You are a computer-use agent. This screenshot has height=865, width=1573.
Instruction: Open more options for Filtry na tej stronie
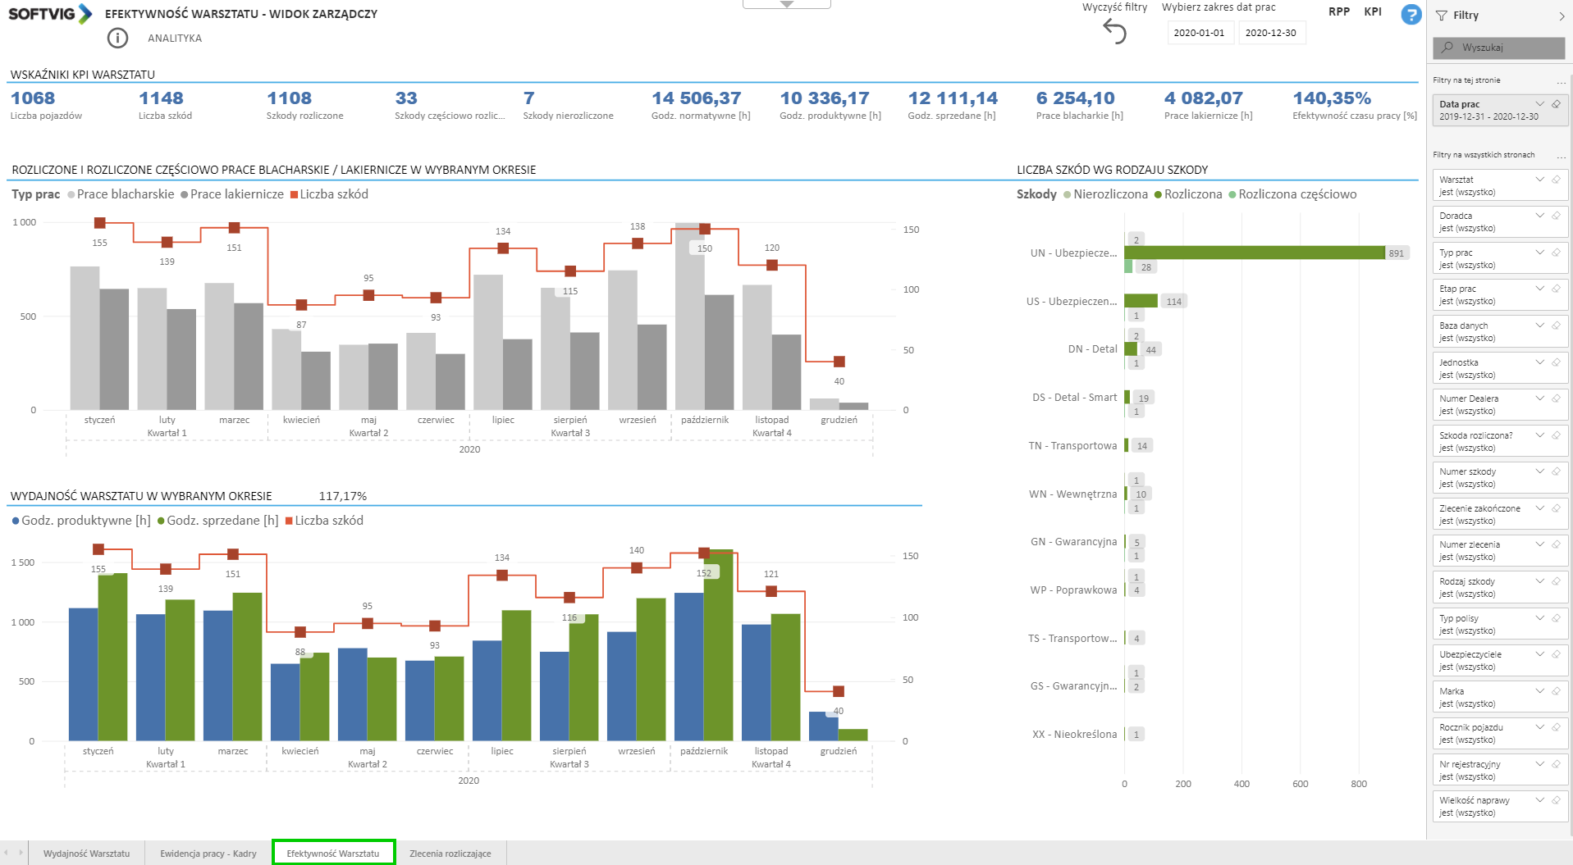[x=1561, y=81]
